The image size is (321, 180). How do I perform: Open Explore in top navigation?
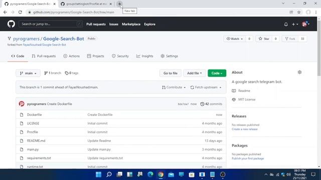click(x=149, y=24)
